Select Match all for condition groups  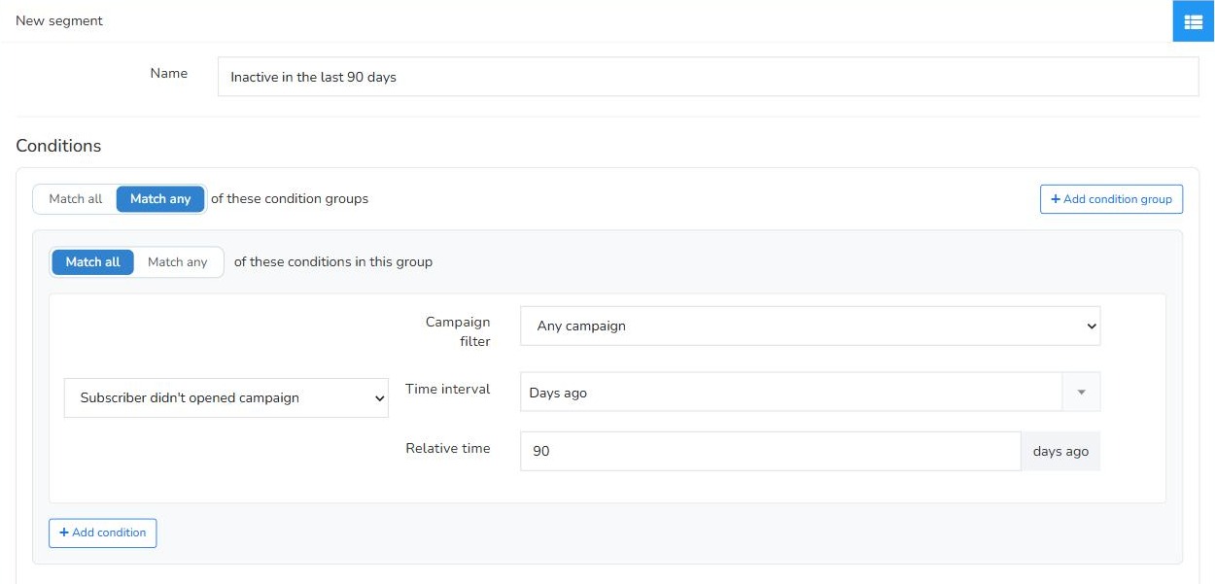point(75,199)
